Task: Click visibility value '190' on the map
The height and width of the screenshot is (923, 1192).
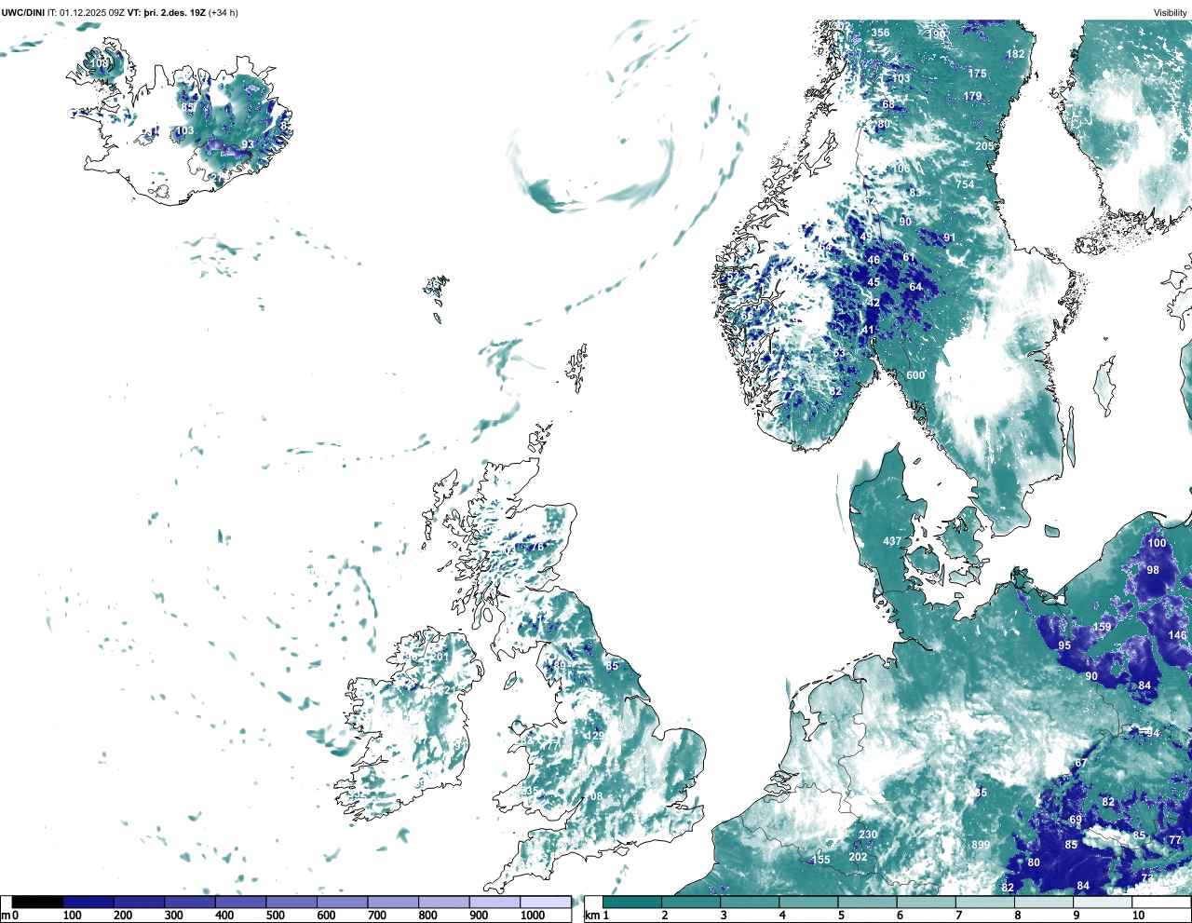Action: coord(937,34)
